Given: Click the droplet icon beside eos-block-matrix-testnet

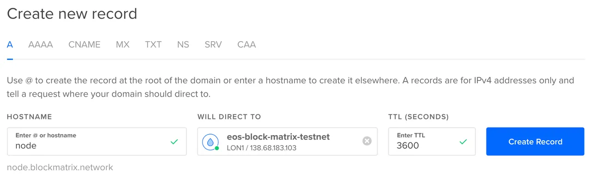Looking at the screenshot, I should (210, 142).
